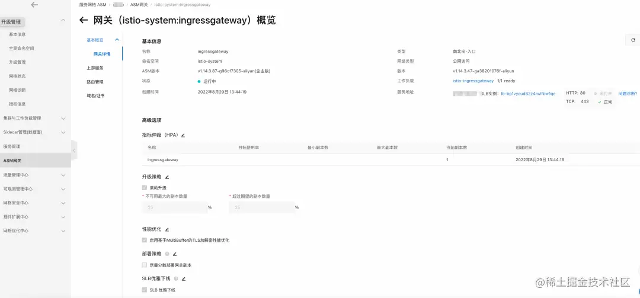
Task: Expand 集群与工作负载管理 in the sidebar
Action: (x=63, y=118)
